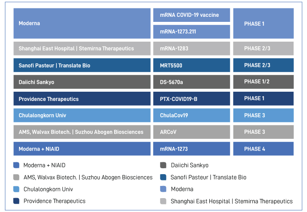Select the ChulaCov19 vaccine cell
Image resolution: width=307 pixels, height=212 pixels.
coord(192,115)
